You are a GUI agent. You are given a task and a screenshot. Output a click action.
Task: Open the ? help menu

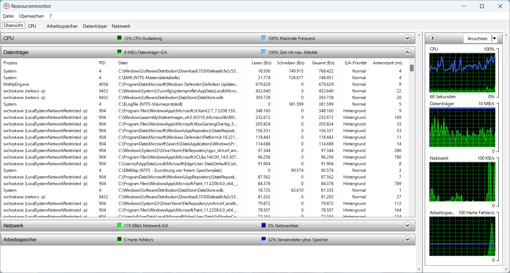[51, 16]
